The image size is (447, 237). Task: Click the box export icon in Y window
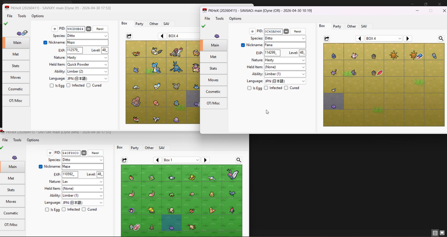[x=129, y=36]
